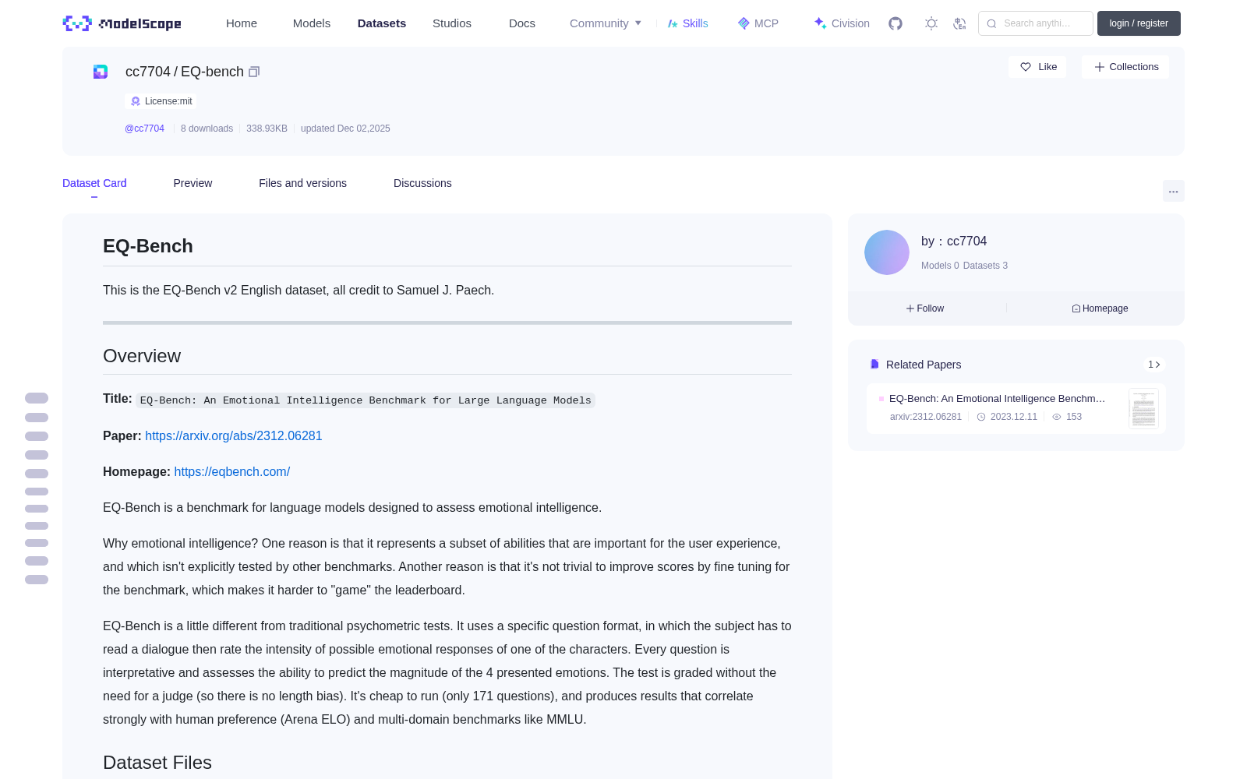Open the Preview tab
1247x779 pixels.
193,183
